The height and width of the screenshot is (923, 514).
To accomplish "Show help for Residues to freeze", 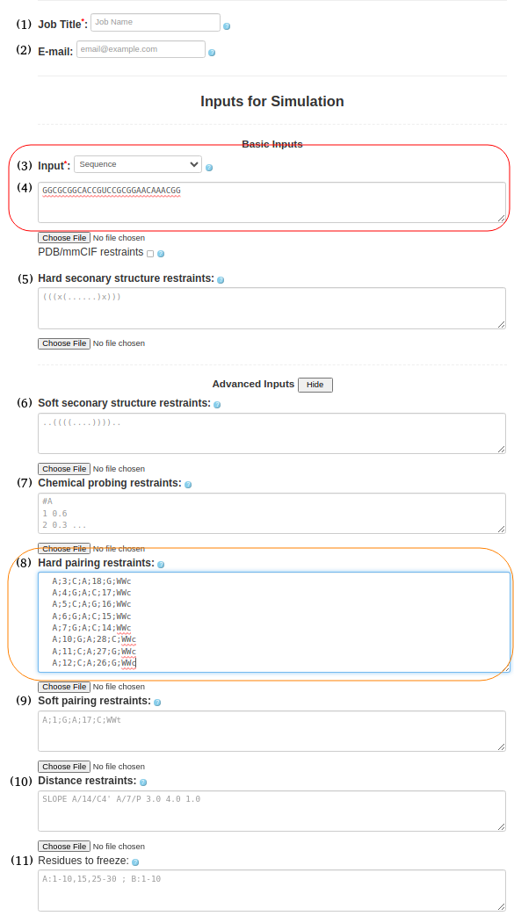I will tap(135, 862).
